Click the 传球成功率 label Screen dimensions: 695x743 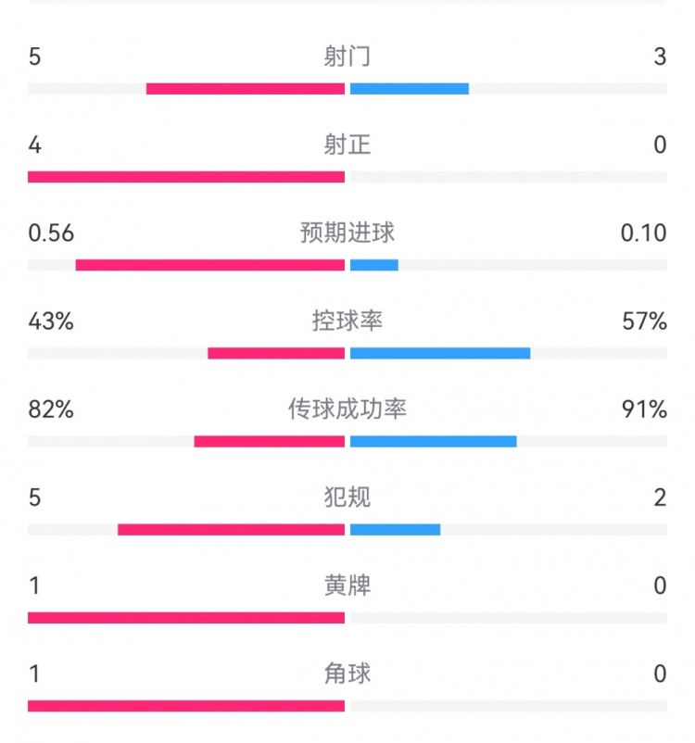[347, 409]
